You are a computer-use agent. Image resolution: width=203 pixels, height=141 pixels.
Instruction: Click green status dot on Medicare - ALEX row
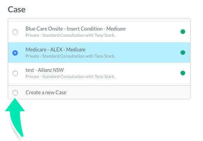coord(183,53)
